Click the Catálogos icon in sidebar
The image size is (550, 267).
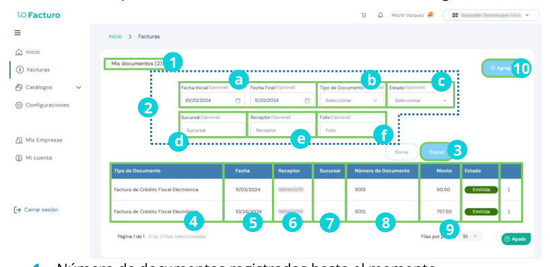click(x=19, y=87)
